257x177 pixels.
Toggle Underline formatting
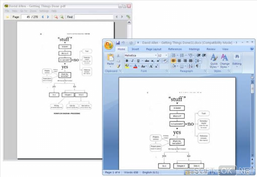pos(138,61)
